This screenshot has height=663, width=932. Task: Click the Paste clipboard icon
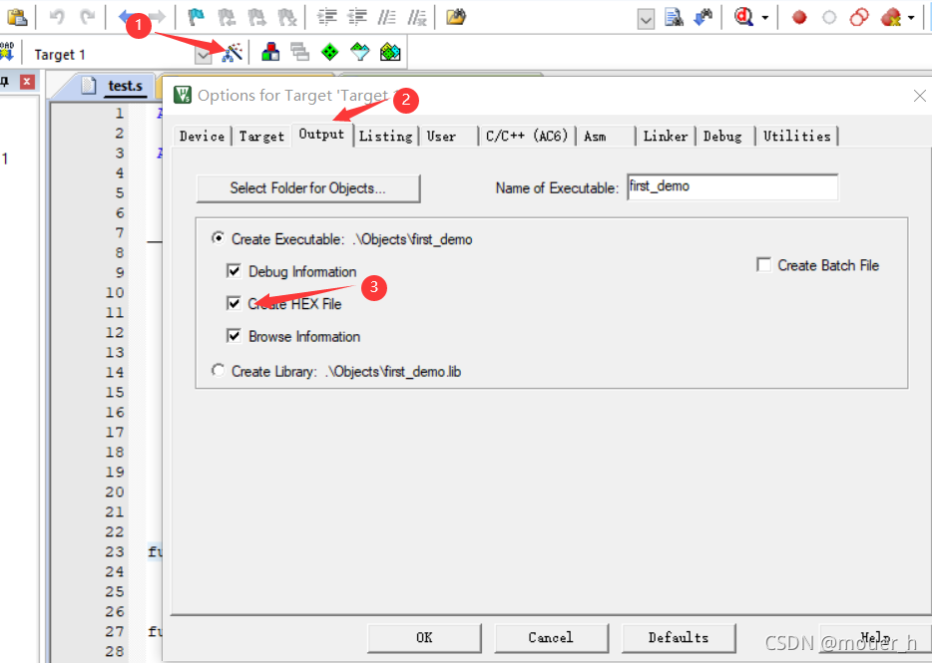[17, 17]
